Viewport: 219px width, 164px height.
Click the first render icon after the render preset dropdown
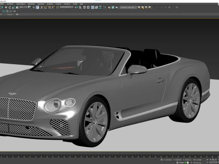(139, 7)
